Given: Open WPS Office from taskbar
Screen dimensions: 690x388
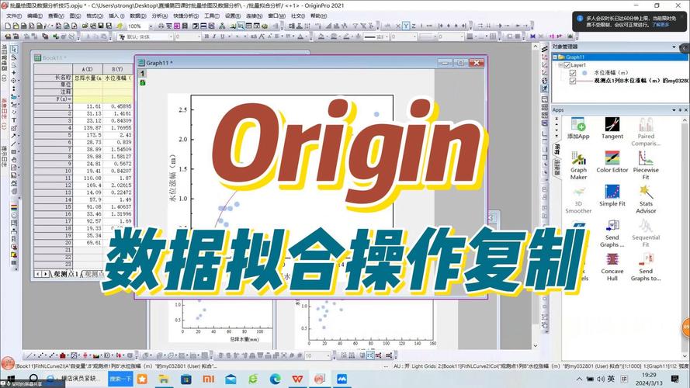Looking at the screenshot, I should [298, 379].
